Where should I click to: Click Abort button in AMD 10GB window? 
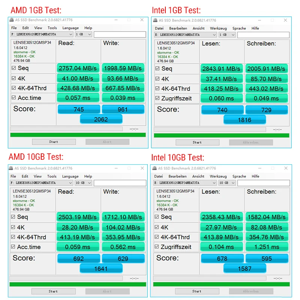point(107,291)
